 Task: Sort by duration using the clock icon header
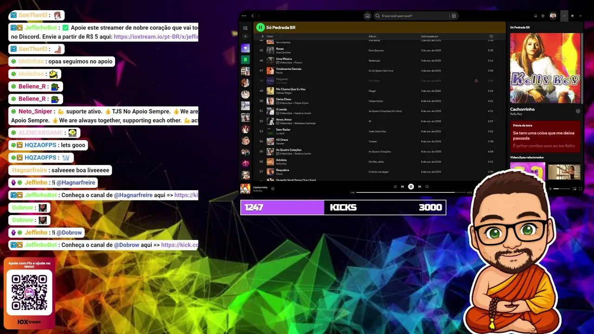[x=491, y=36]
